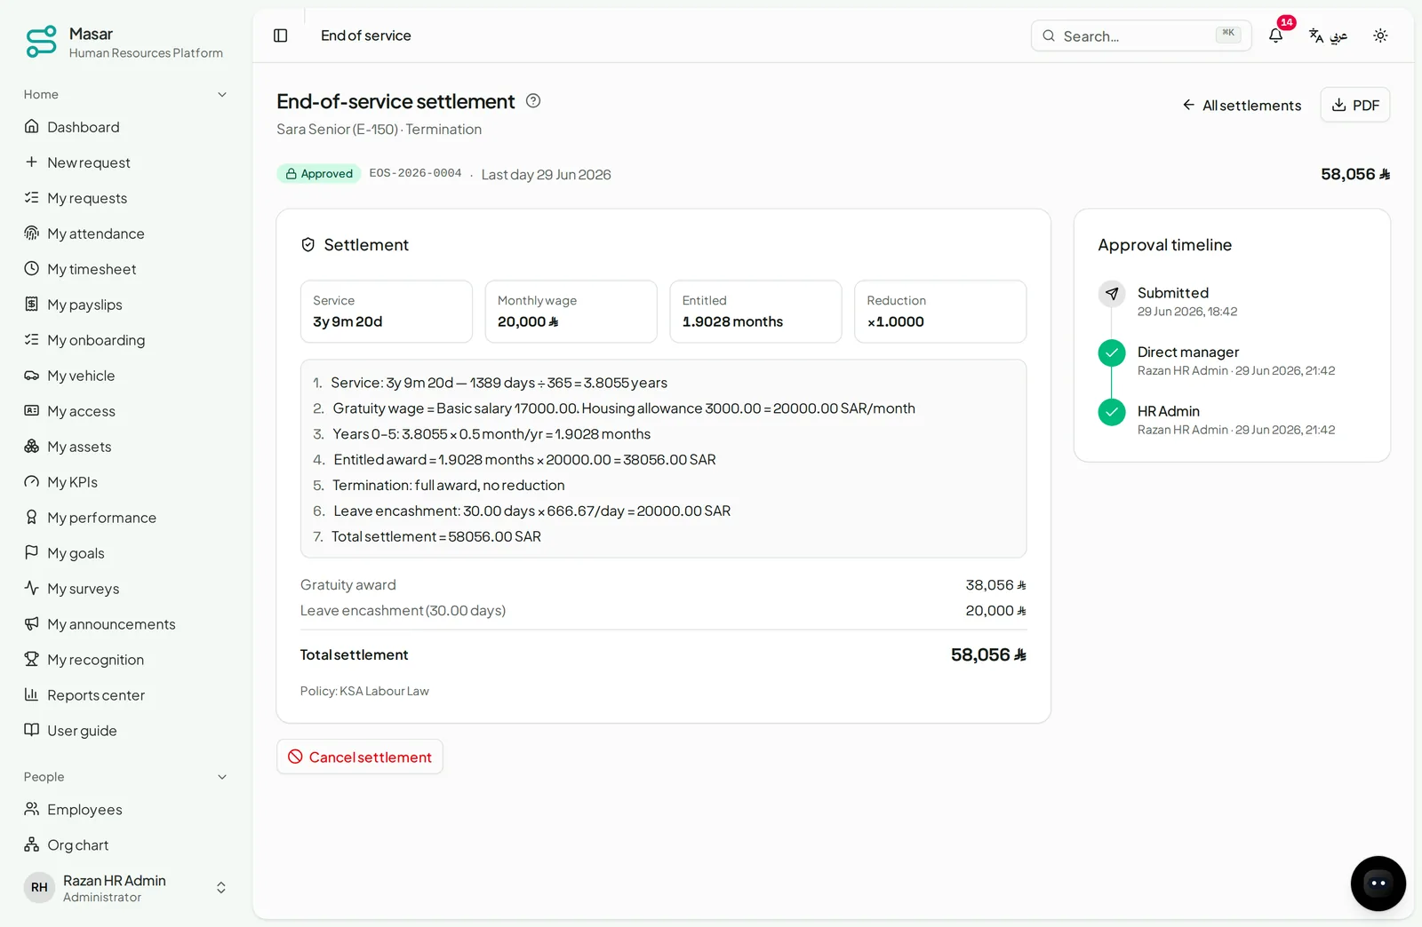Click the My payslips receipt icon
The image size is (1422, 927).
coord(32,305)
